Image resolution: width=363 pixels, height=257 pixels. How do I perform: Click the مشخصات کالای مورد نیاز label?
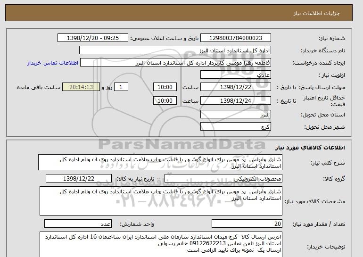tap(315, 201)
